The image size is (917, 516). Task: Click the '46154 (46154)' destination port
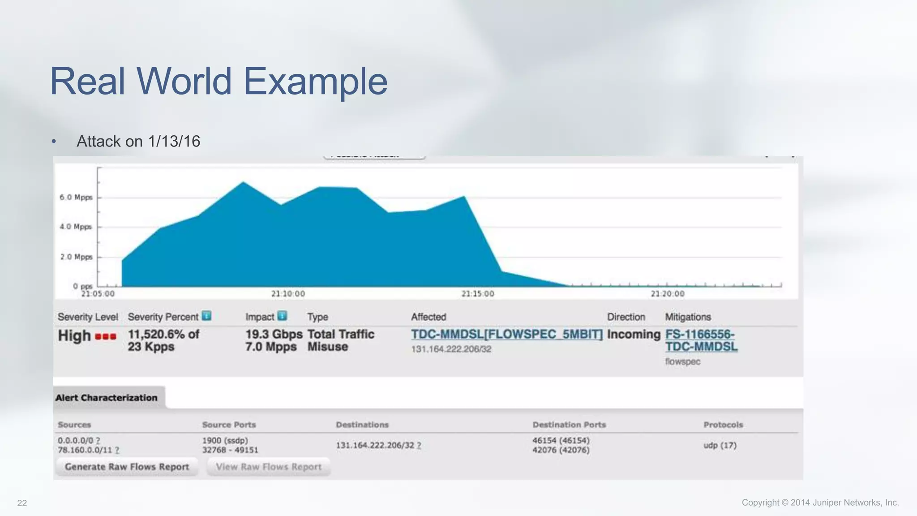click(x=561, y=441)
